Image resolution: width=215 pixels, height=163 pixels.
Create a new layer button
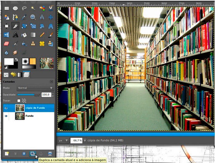pos(6,154)
